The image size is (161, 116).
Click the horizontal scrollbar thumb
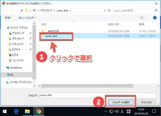(x=87, y=86)
